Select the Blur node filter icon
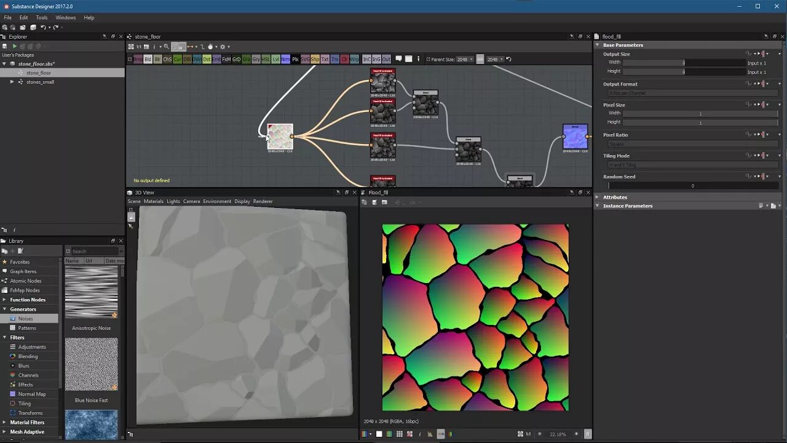Viewport: 787px width, 443px height. tap(157, 58)
